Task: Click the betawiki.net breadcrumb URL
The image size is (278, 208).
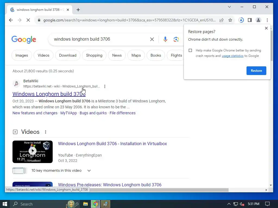Action: click(x=62, y=86)
